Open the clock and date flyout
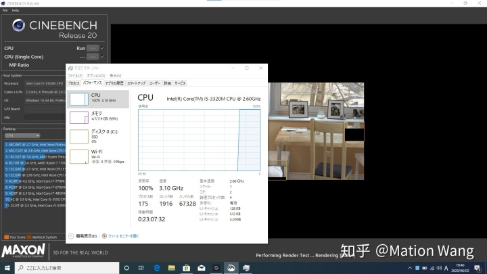Viewport: 487px width, 274px height. coord(461,268)
